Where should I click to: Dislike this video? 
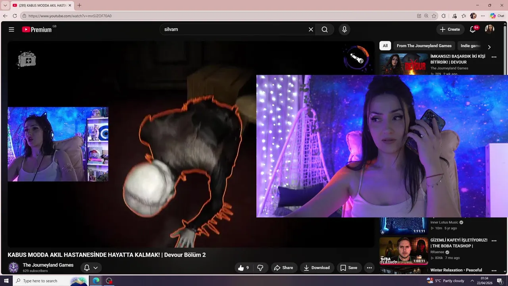coord(260,268)
